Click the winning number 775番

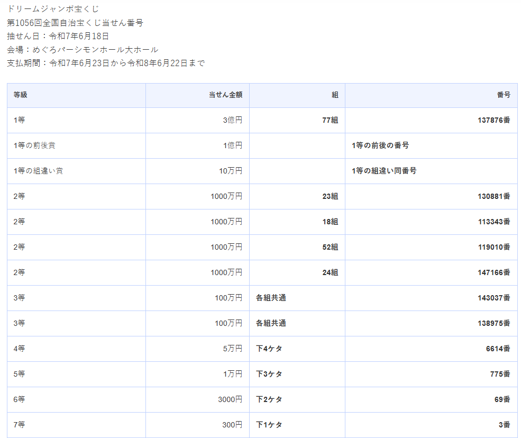[500, 374]
